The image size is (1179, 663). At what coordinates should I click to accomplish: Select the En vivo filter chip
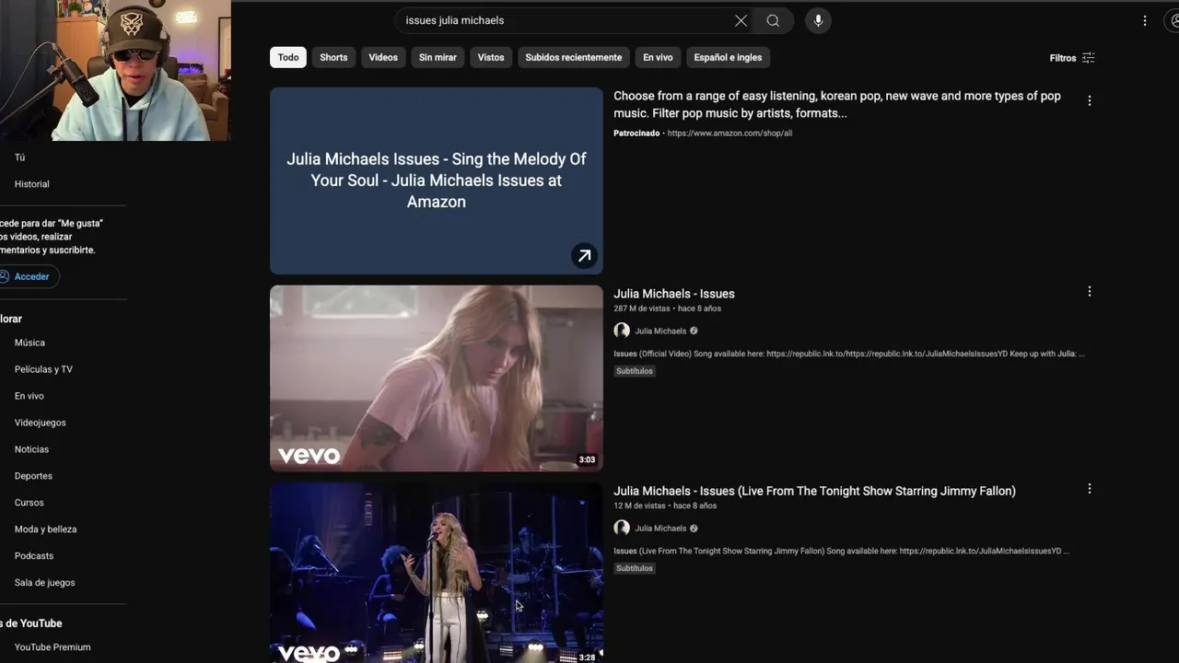coord(658,57)
